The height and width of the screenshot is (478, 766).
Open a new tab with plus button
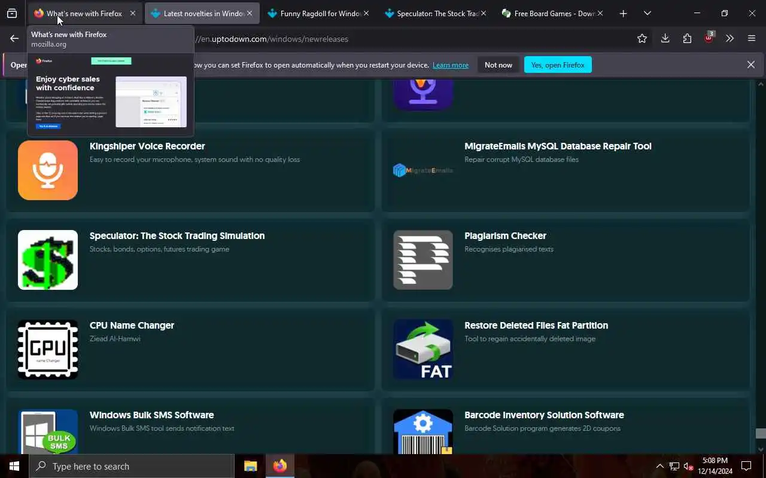pyautogui.click(x=623, y=13)
